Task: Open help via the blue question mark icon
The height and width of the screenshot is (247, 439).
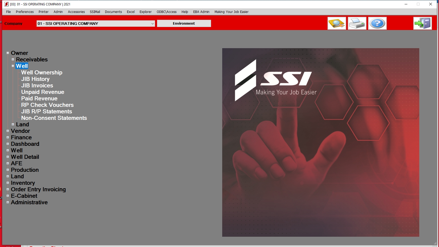Action: pos(377,23)
